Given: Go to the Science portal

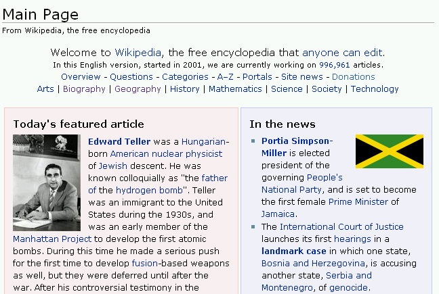Looking at the screenshot, I should pyautogui.click(x=287, y=89).
